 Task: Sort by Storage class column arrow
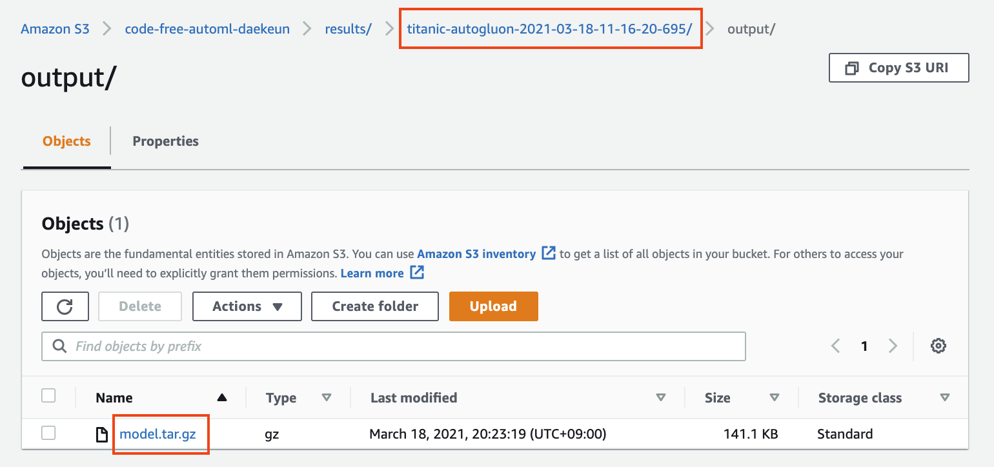click(945, 397)
